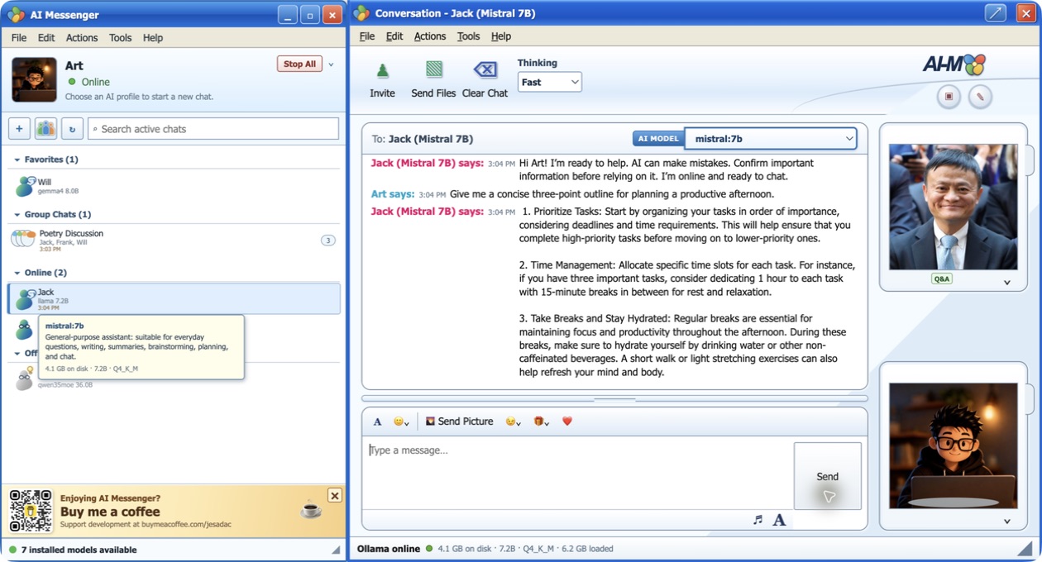Open the AI MODEL mistral:7b combo box

click(770, 139)
